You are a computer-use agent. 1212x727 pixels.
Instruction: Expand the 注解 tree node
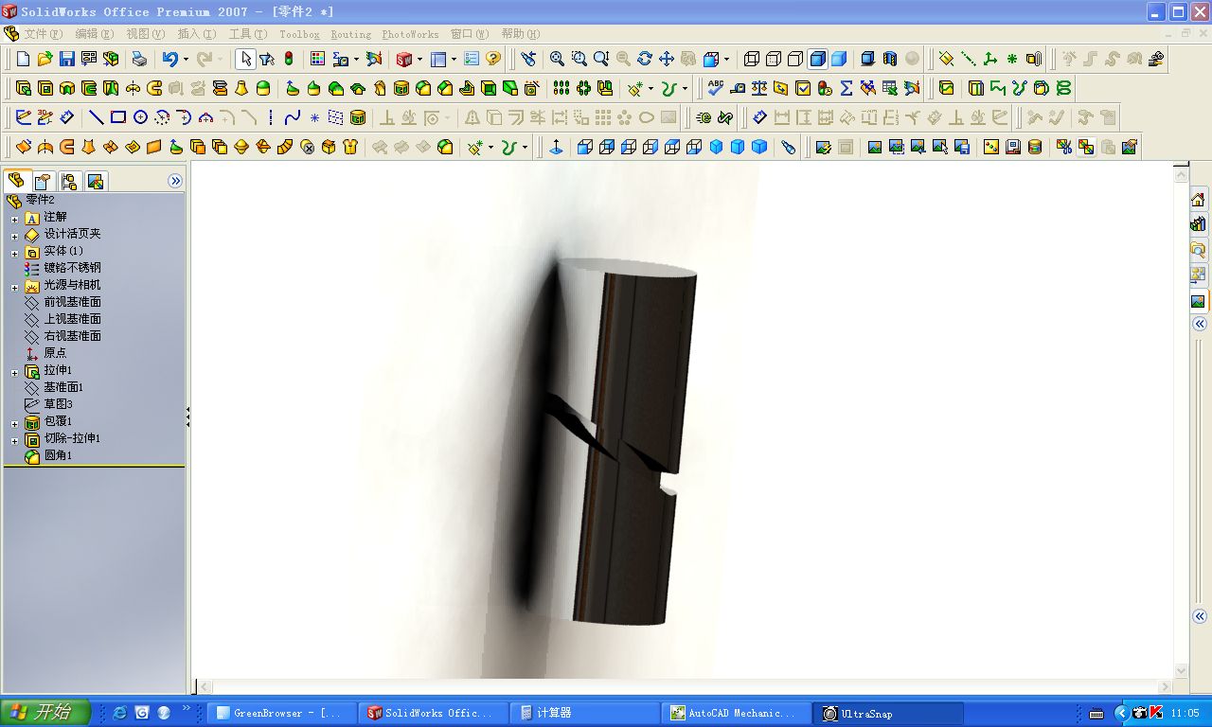tap(14, 219)
